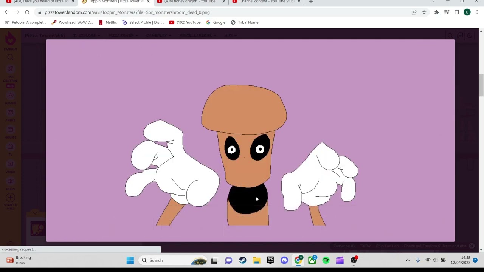
Task: Open the Netflix bookmark
Action: pyautogui.click(x=108, y=22)
